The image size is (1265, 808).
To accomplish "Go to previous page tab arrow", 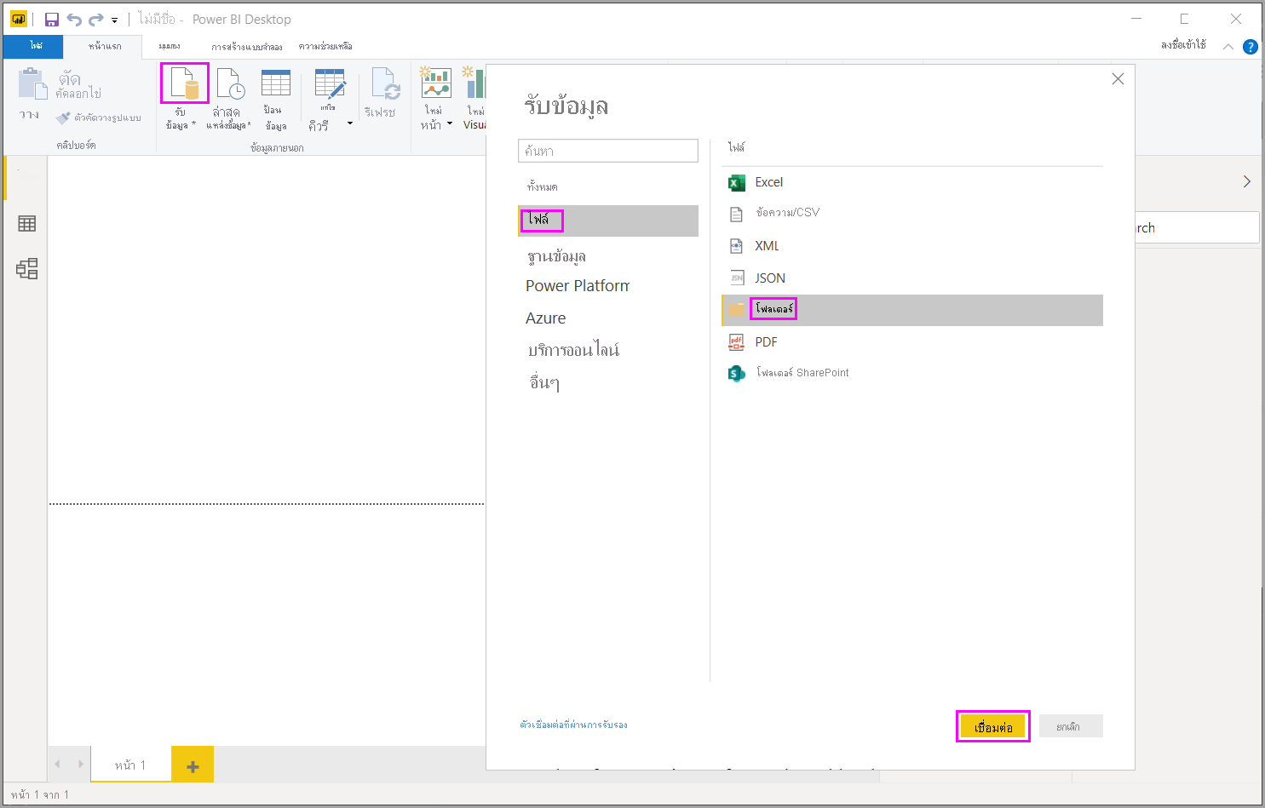I will [x=58, y=765].
